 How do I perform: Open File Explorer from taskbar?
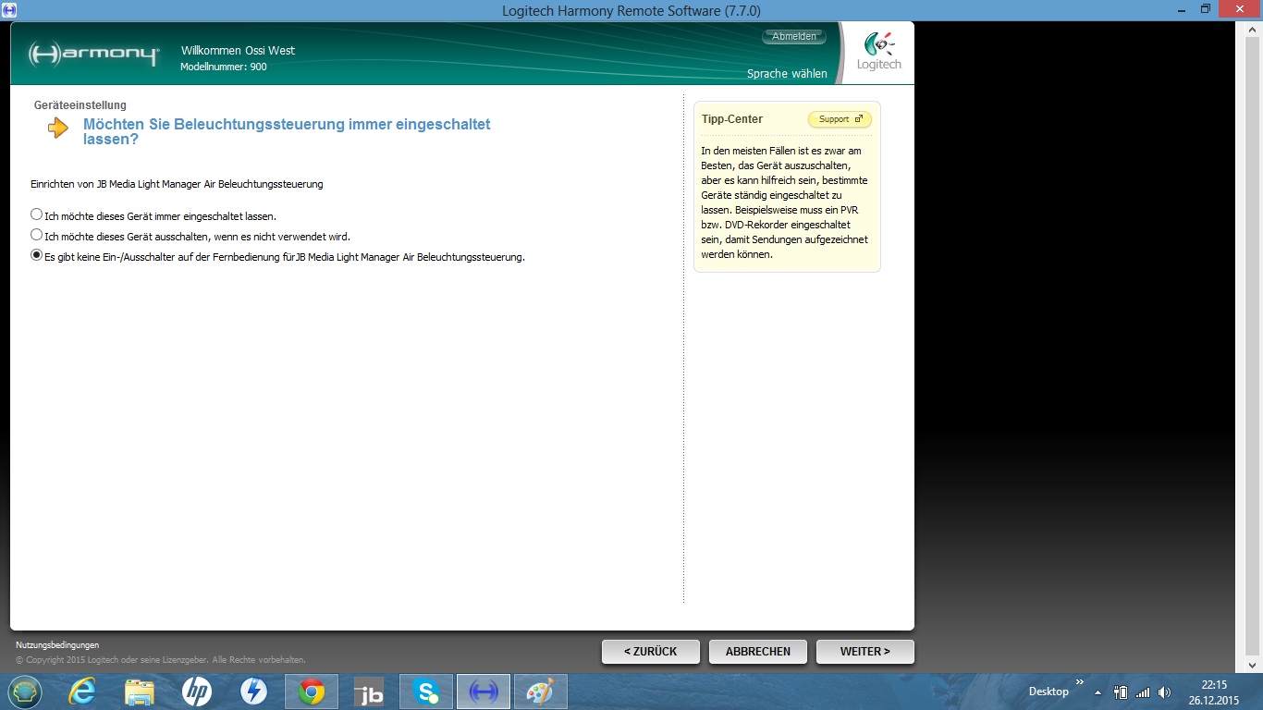[x=140, y=692]
